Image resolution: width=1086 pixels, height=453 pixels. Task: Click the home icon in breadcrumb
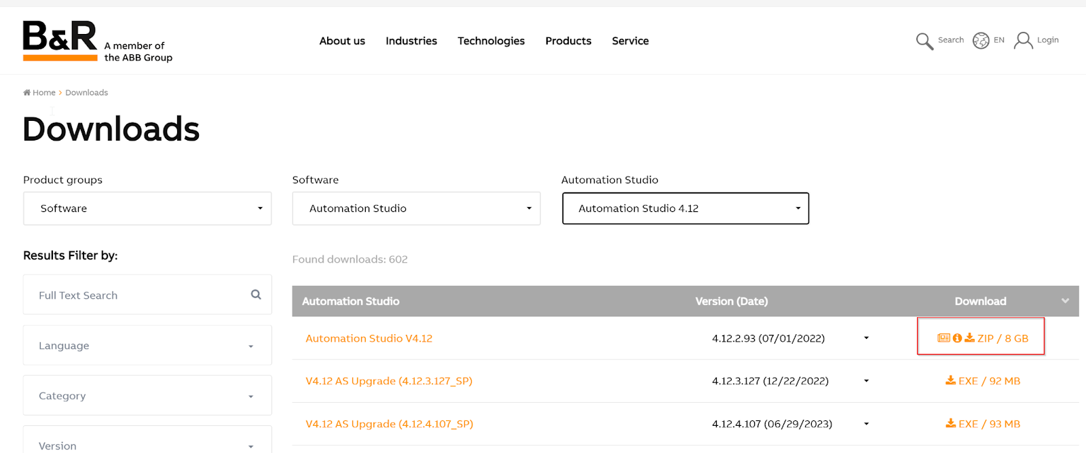(x=26, y=92)
